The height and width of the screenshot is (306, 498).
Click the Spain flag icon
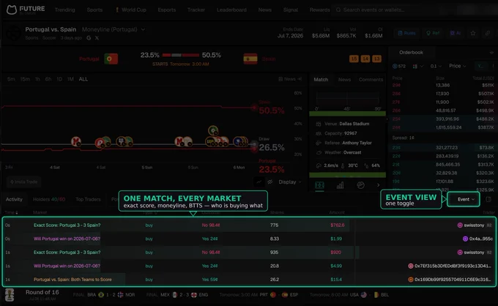(250, 59)
